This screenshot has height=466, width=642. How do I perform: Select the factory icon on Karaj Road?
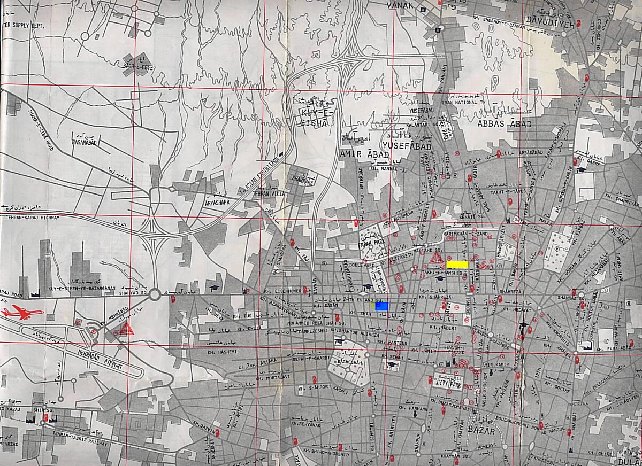pyautogui.click(x=36, y=294)
